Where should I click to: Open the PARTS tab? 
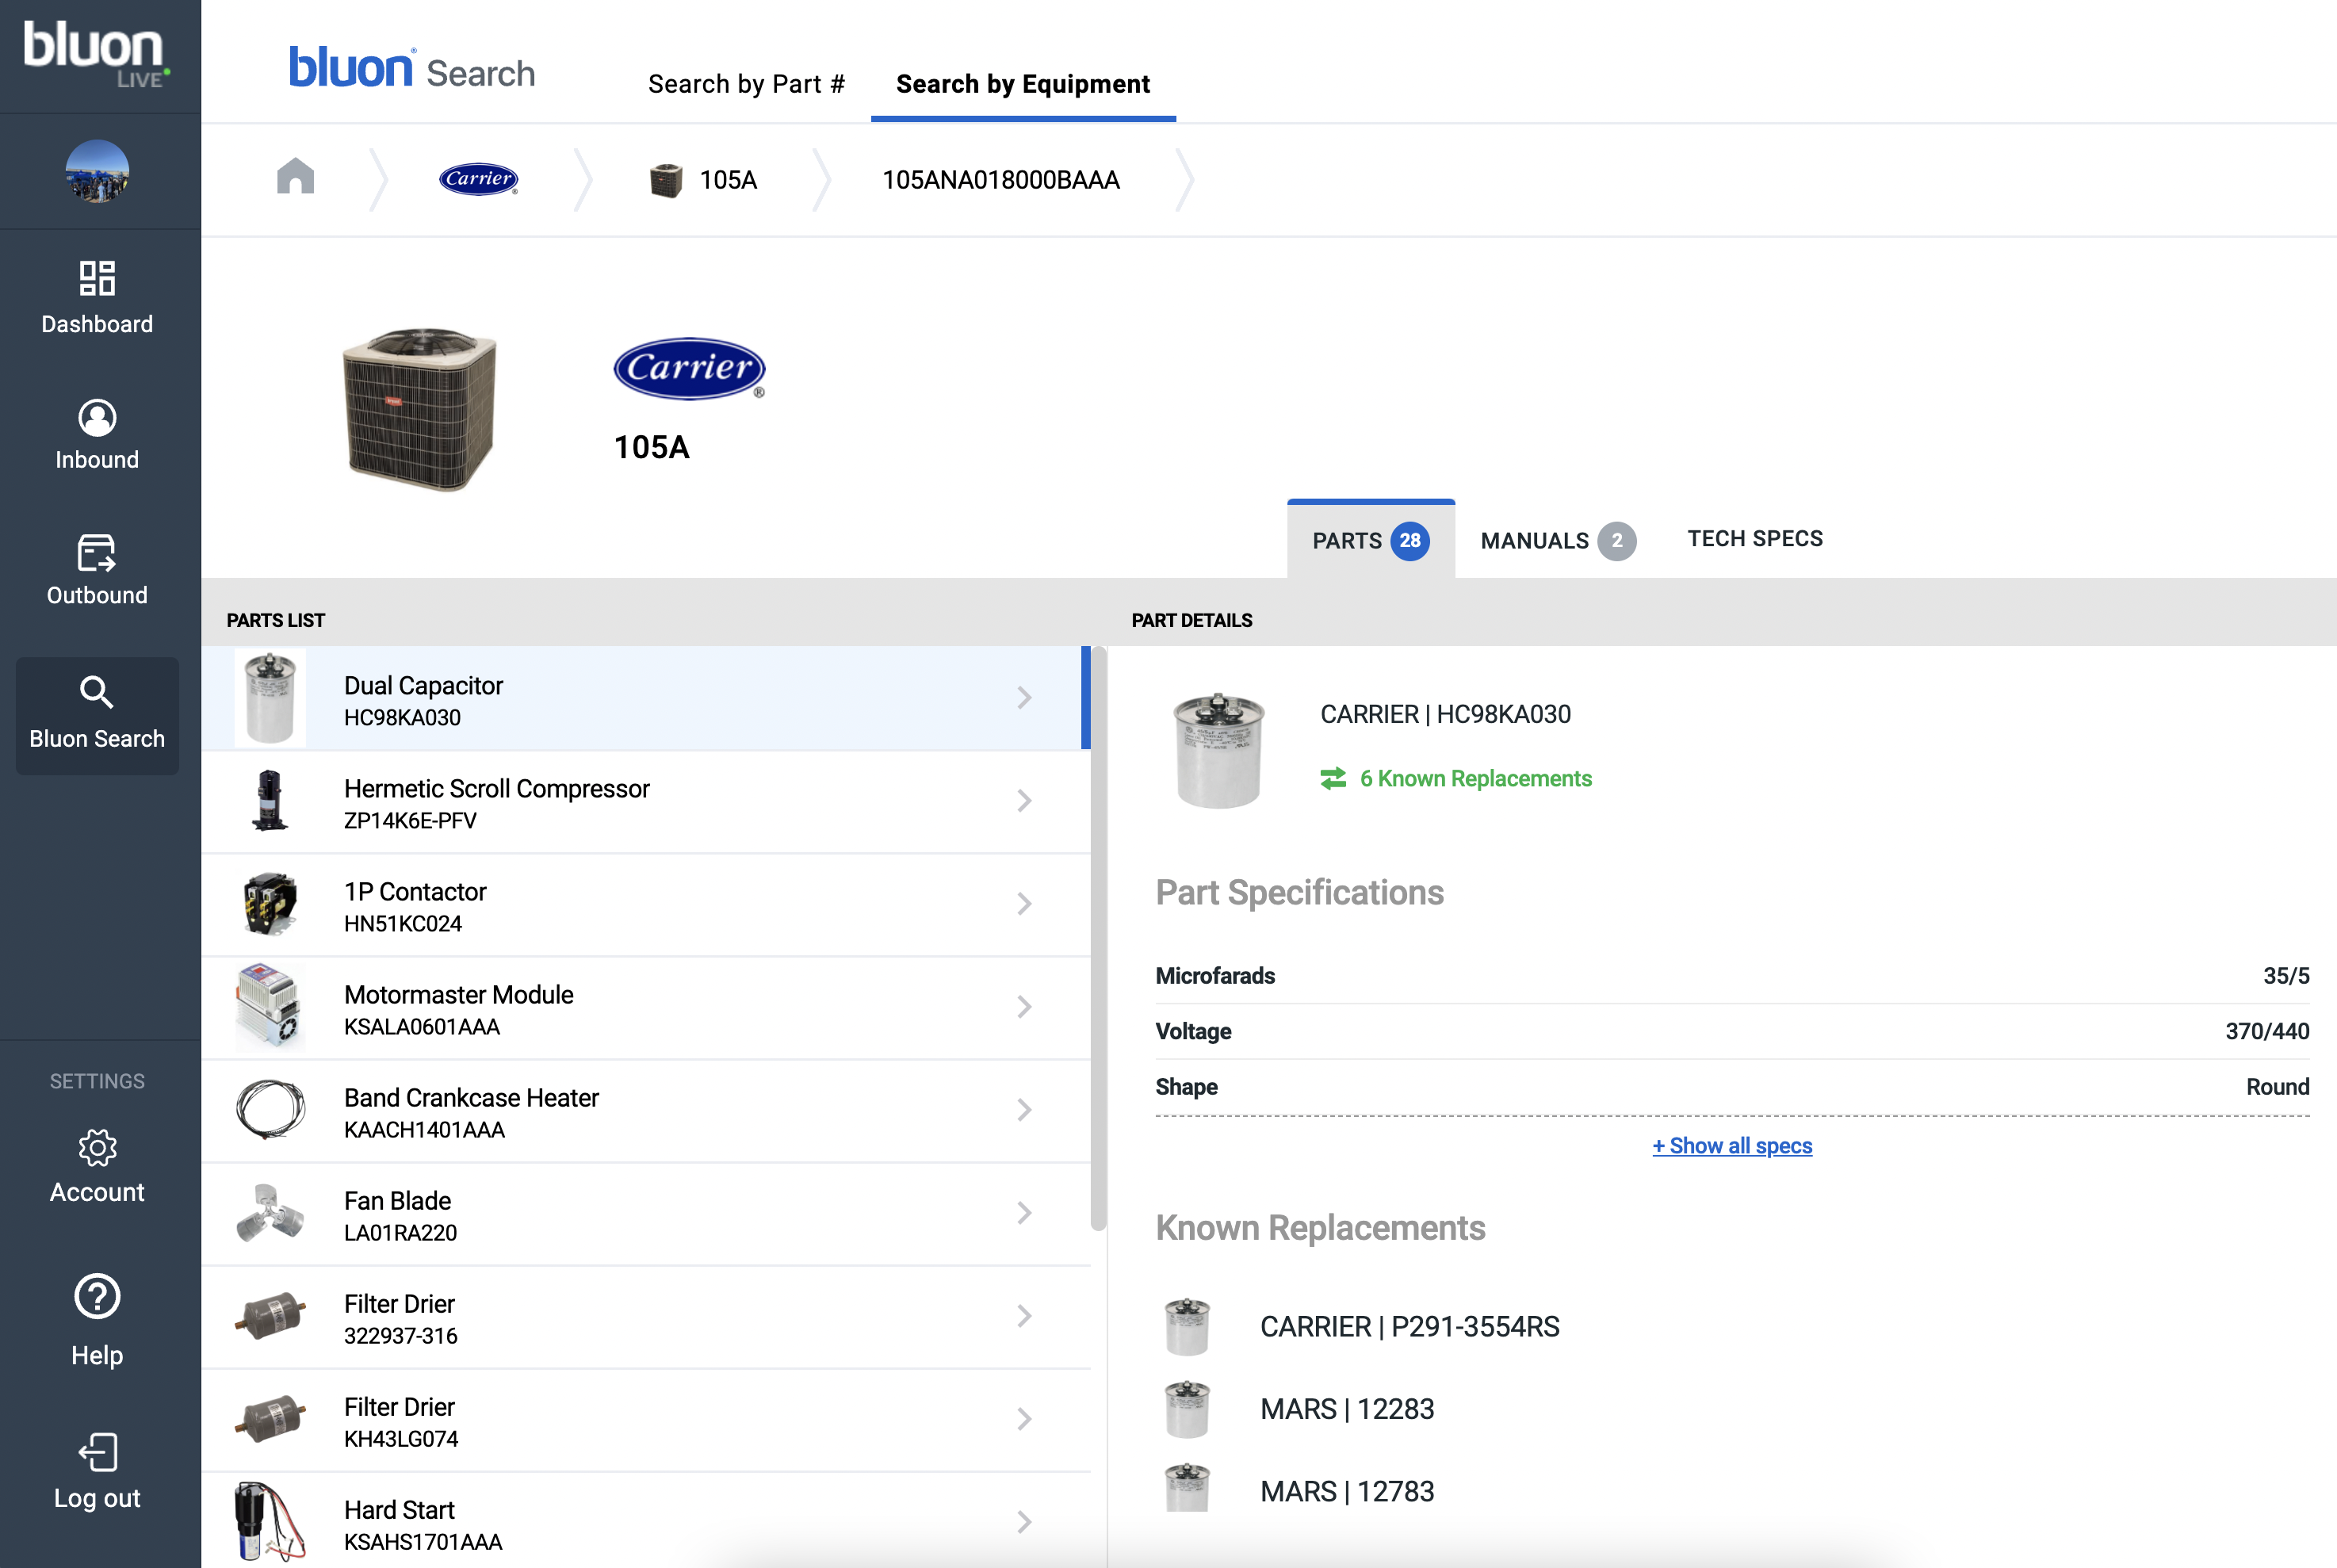1371,540
